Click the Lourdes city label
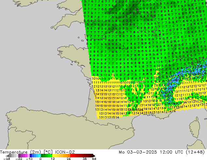The height and width of the screenshot is (160, 207). click(x=135, y=110)
